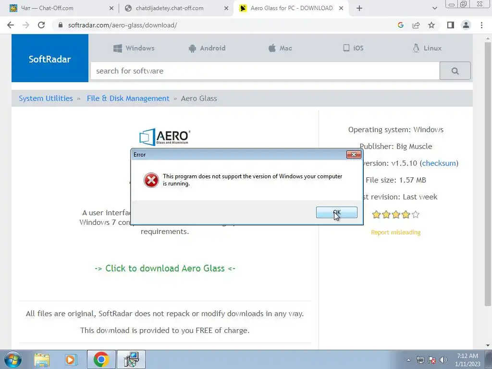
Task: View site info via the lock icon
Action: [61, 25]
